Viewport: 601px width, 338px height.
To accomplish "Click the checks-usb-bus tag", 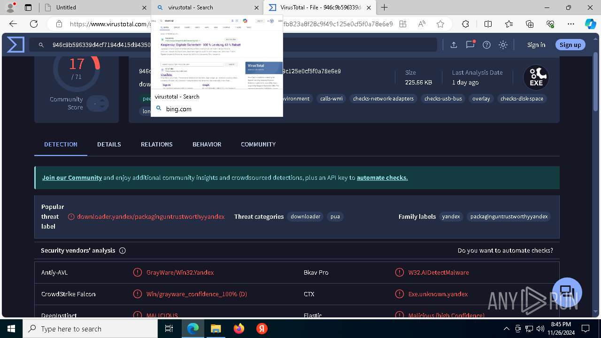I will click(x=443, y=99).
